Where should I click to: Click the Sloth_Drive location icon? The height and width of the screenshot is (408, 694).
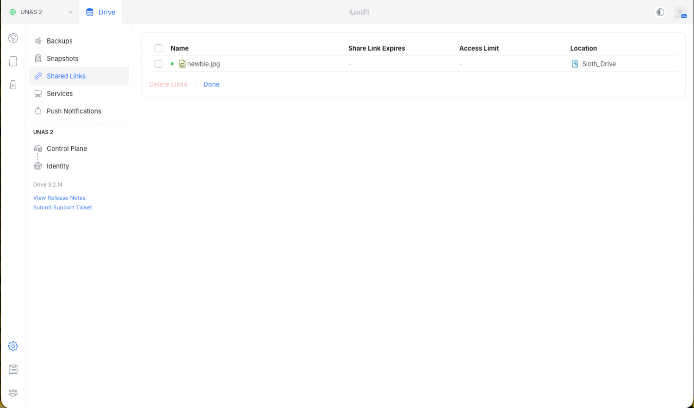tap(575, 64)
